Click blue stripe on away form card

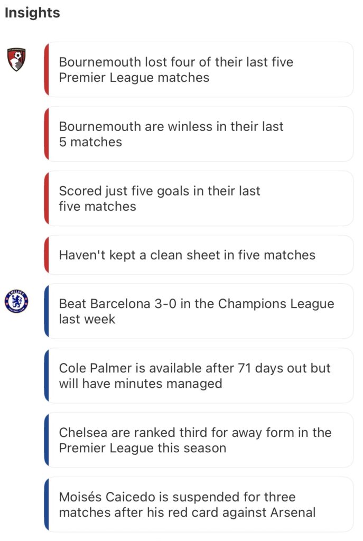(x=46, y=440)
